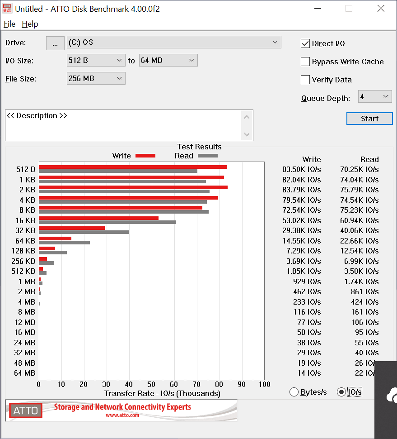This screenshot has height=439, width=397.
Task: Click the 32 KB row label in chart
Action: (25, 231)
